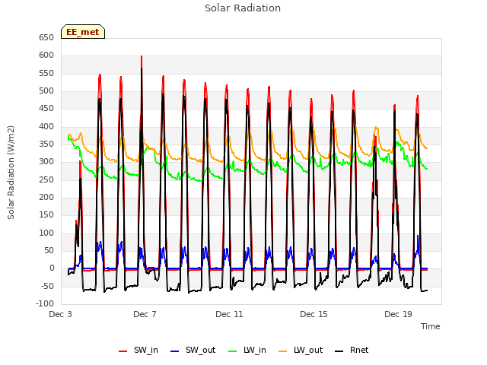Click the Rnet legend label
The image size is (487, 365).
click(x=359, y=350)
